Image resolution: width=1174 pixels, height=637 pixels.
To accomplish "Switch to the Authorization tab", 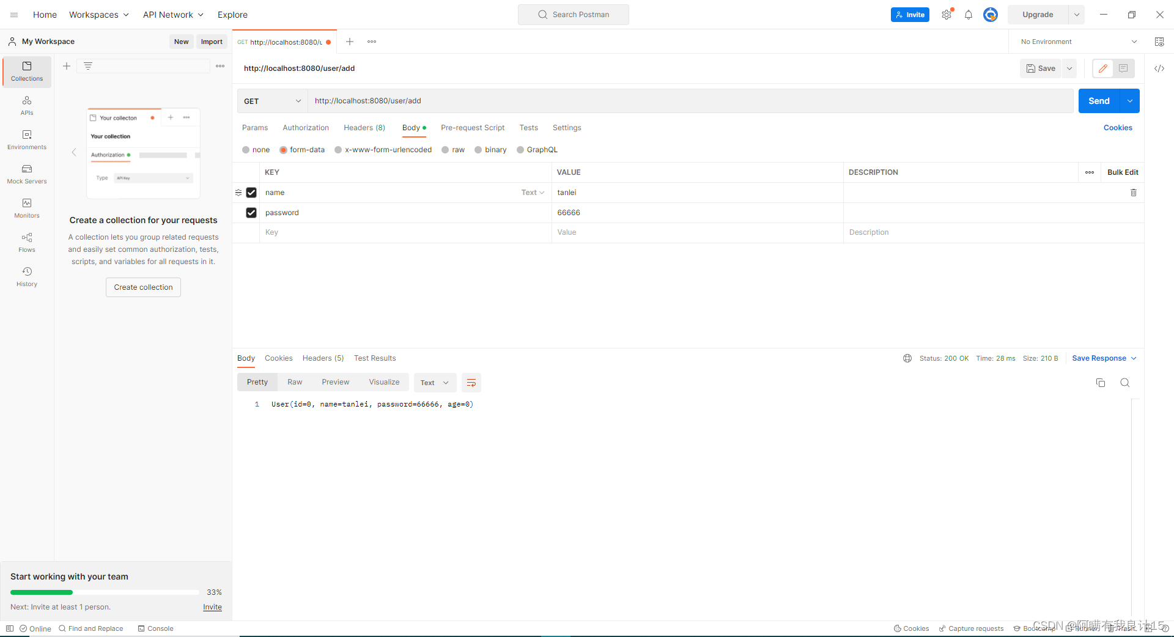I will pos(306,128).
